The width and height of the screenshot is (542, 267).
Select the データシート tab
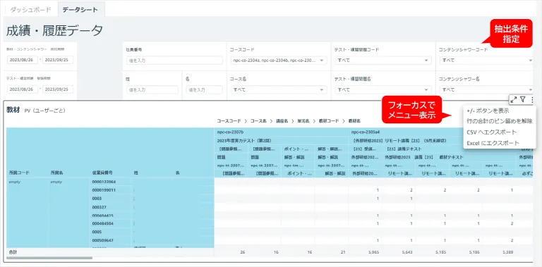click(80, 9)
